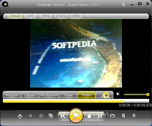This screenshot has height=126, width=152.
Task: Minimize the Quack Player window
Action: (132, 5)
